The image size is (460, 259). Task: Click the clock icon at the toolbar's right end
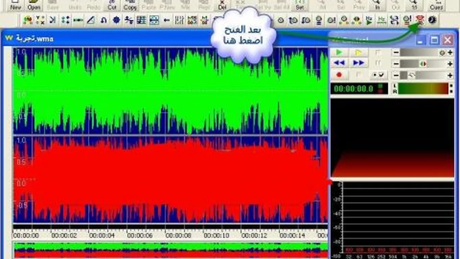[x=432, y=20]
